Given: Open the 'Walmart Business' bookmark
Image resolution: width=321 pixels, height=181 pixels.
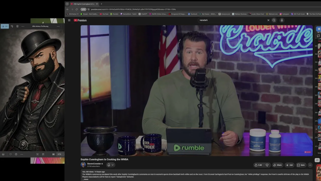Looking at the screenshot, I should (x=239, y=14).
